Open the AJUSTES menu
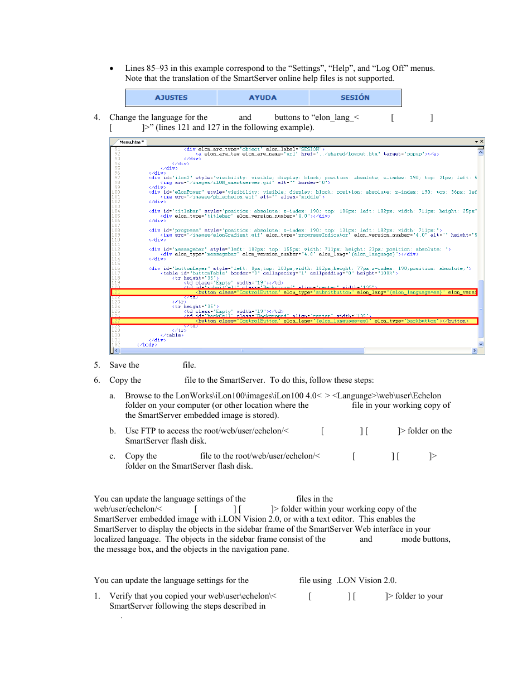Viewport: 532px width, 689px height. (171, 98)
